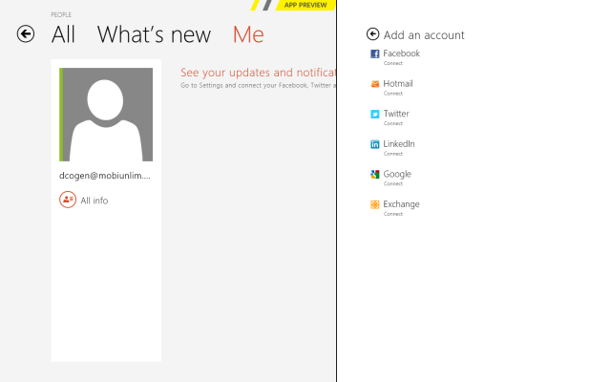The image size is (611, 382).
Task: Click the back arrow in People app
Action: pyautogui.click(x=26, y=34)
